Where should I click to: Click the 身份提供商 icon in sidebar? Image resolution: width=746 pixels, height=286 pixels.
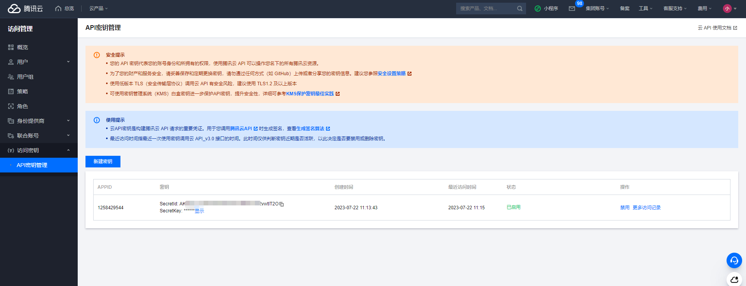[11, 121]
